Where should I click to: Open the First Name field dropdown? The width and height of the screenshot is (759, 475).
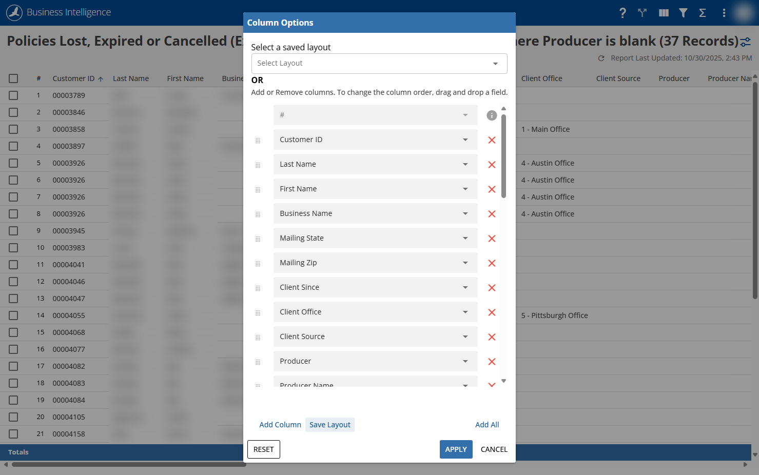coord(375,189)
